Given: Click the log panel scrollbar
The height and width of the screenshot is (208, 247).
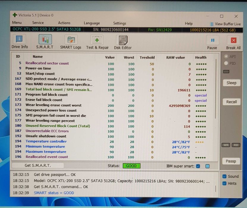Looking at the screenshot, I should [x=216, y=189].
